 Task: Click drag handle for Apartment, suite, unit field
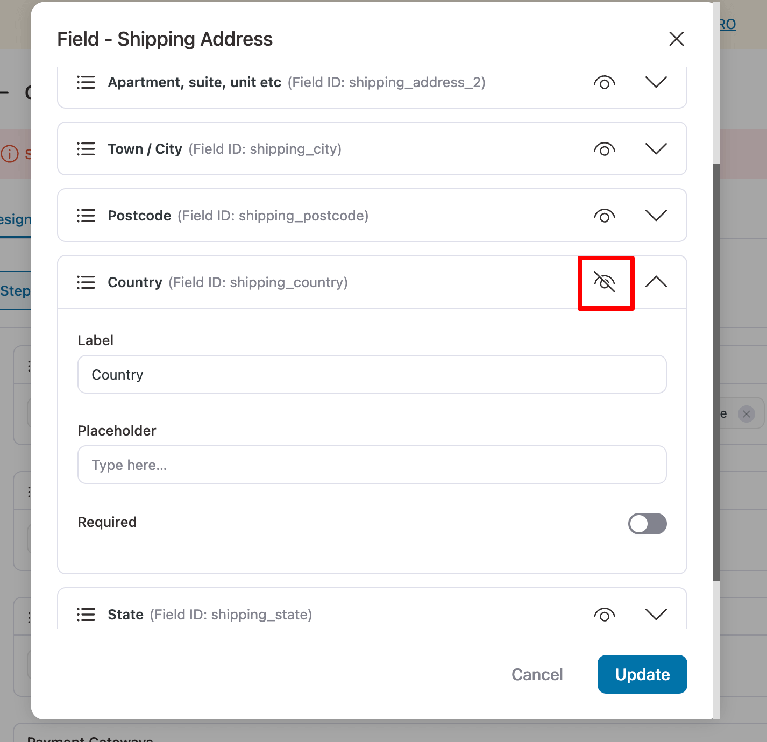tap(86, 82)
